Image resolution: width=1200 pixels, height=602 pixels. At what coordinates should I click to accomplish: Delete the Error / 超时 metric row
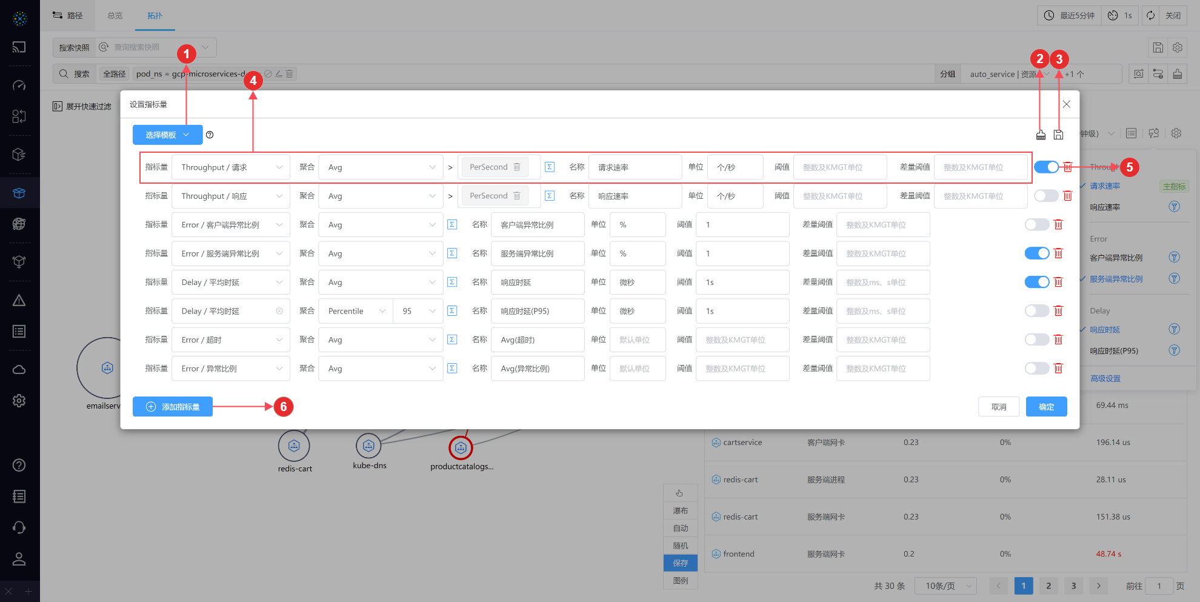(1058, 340)
